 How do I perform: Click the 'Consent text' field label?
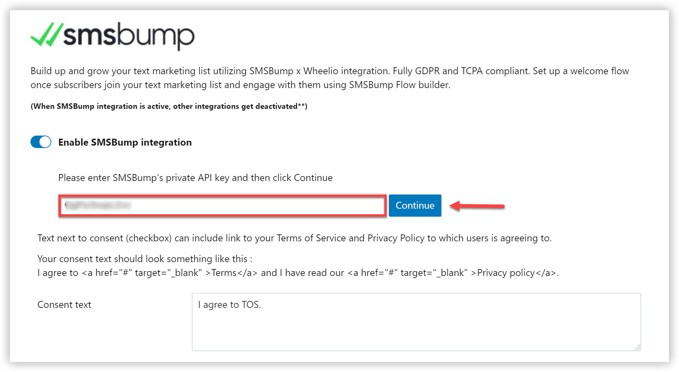coord(64,304)
